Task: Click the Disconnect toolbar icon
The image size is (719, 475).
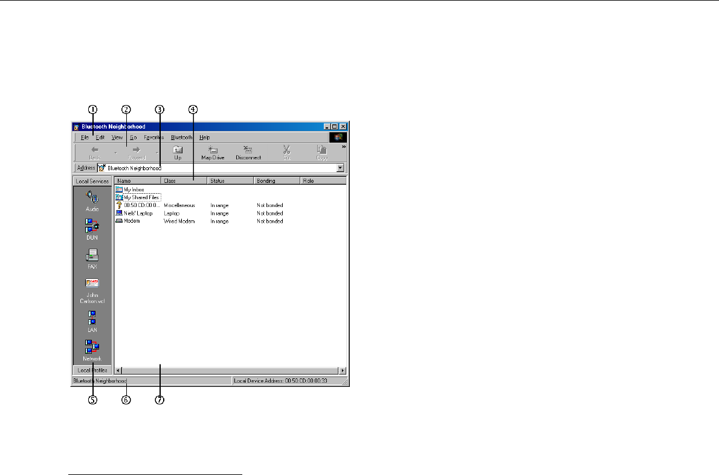Action: [248, 150]
